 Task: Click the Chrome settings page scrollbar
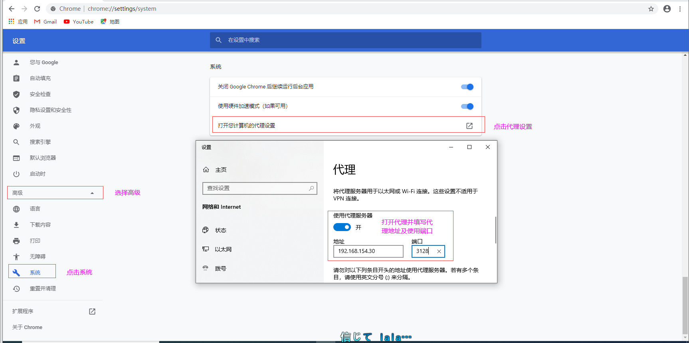coord(685,306)
